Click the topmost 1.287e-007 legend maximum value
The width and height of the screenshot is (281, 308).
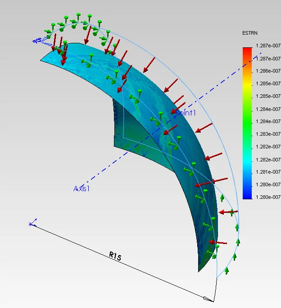pyautogui.click(x=268, y=46)
